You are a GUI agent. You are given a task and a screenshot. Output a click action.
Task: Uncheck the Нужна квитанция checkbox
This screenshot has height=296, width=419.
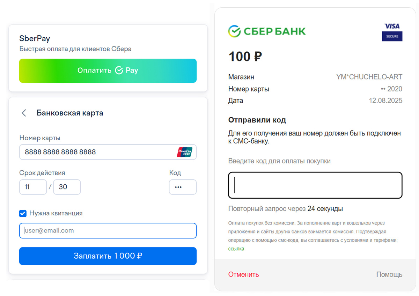[x=23, y=213]
